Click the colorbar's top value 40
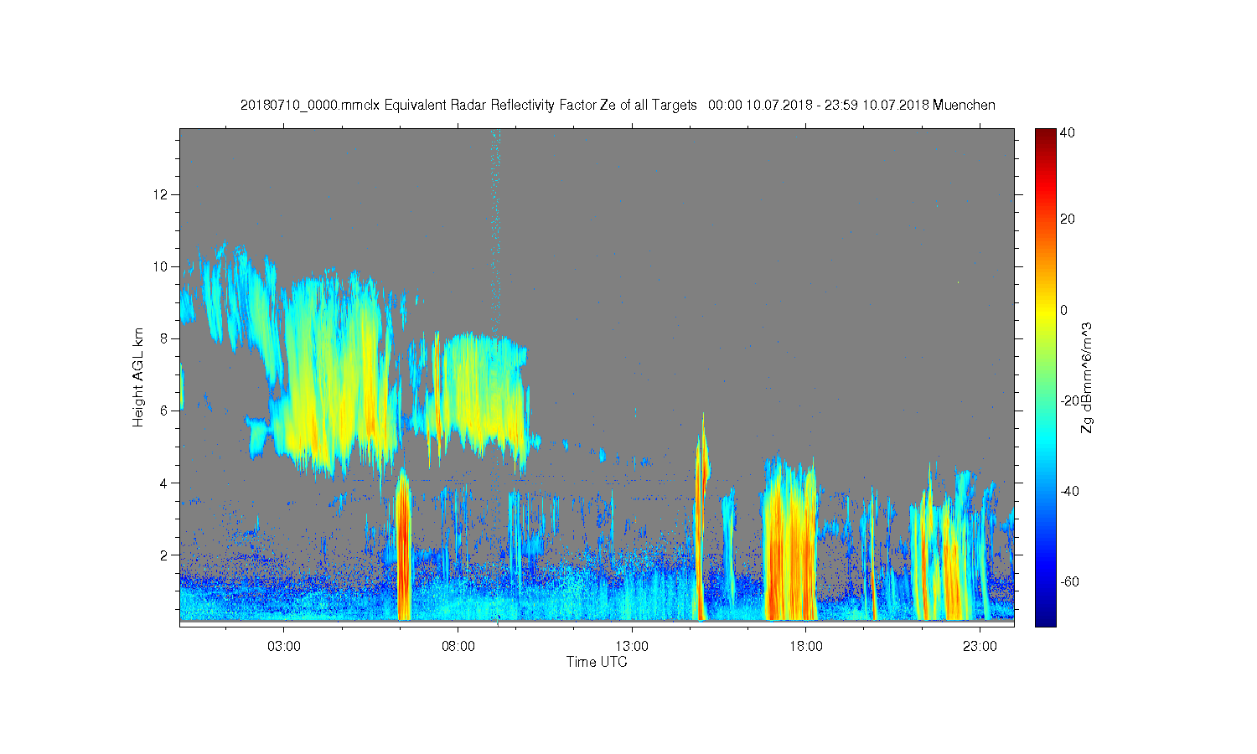The height and width of the screenshot is (754, 1257). [1068, 132]
